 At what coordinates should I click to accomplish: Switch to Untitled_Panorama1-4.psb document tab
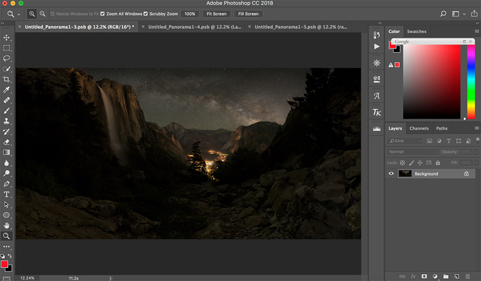click(194, 27)
